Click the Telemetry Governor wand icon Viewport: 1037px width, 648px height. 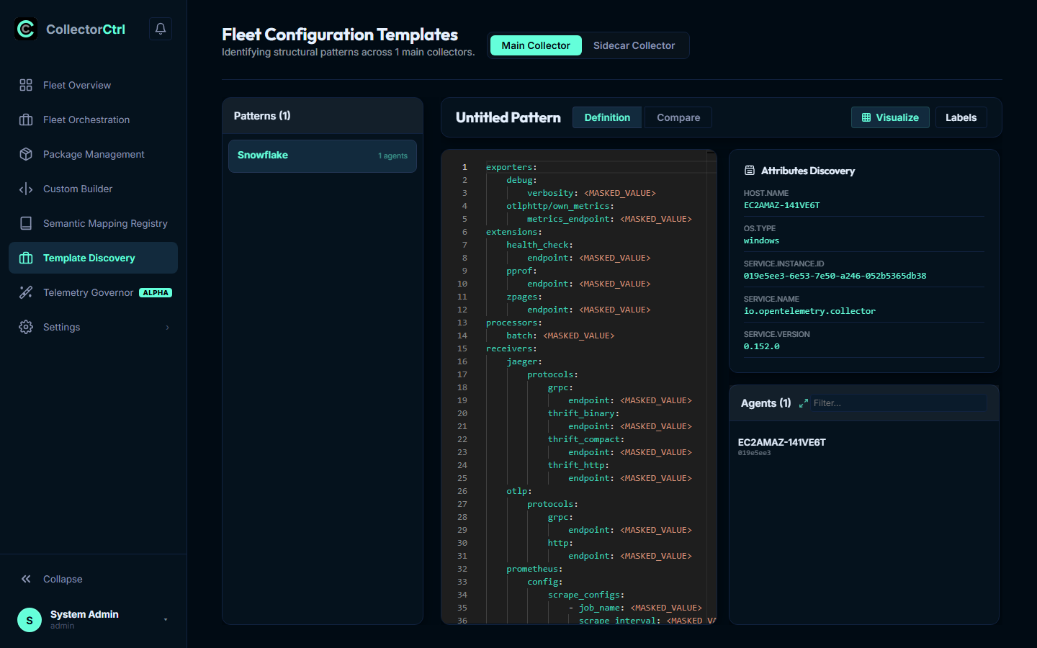coord(26,292)
